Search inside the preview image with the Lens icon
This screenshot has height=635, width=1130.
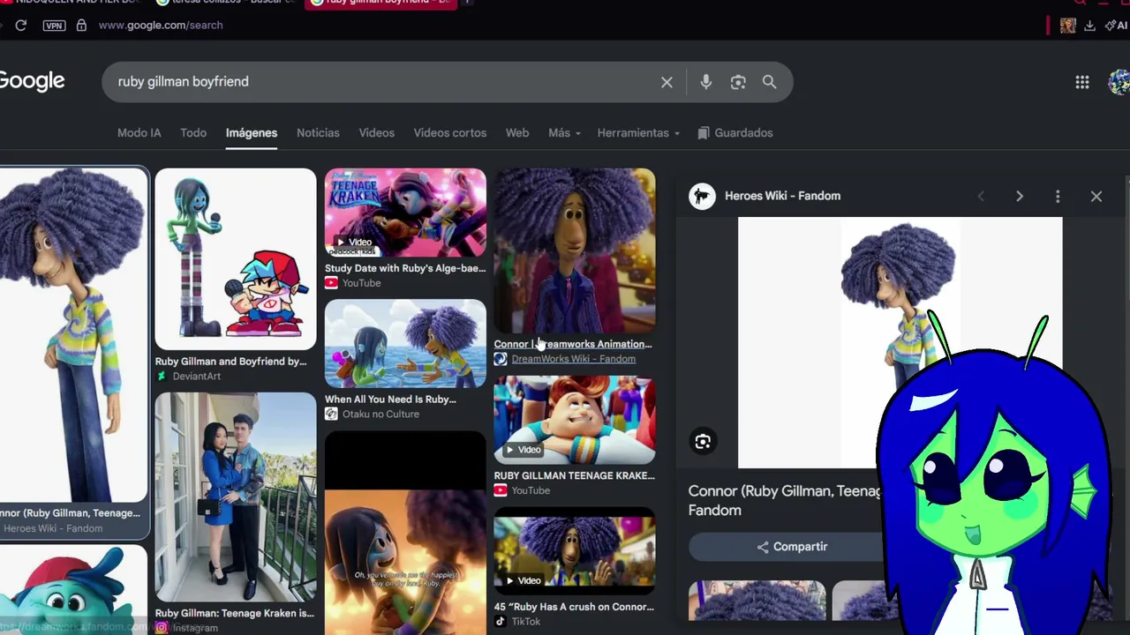(x=703, y=442)
